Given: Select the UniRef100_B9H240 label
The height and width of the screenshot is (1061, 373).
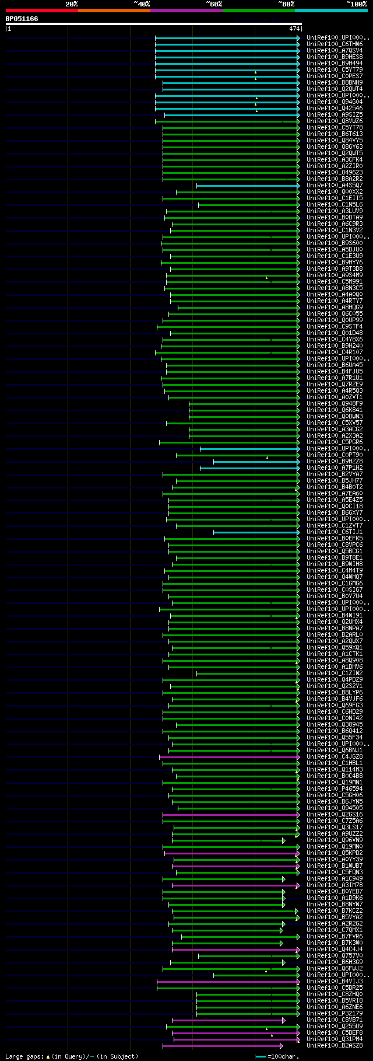Looking at the screenshot, I should pyautogui.click(x=335, y=345).
